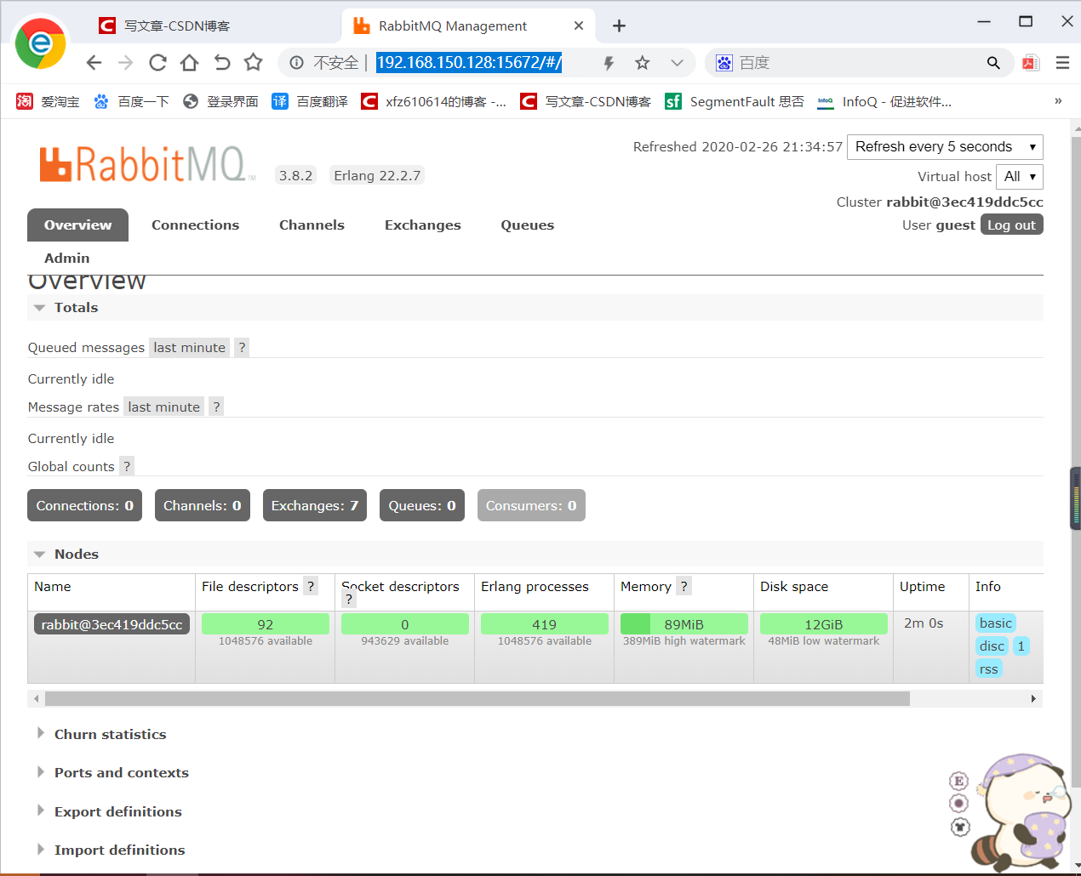The image size is (1081, 876).
Task: Open browser hamburger menu
Action: click(x=1062, y=62)
